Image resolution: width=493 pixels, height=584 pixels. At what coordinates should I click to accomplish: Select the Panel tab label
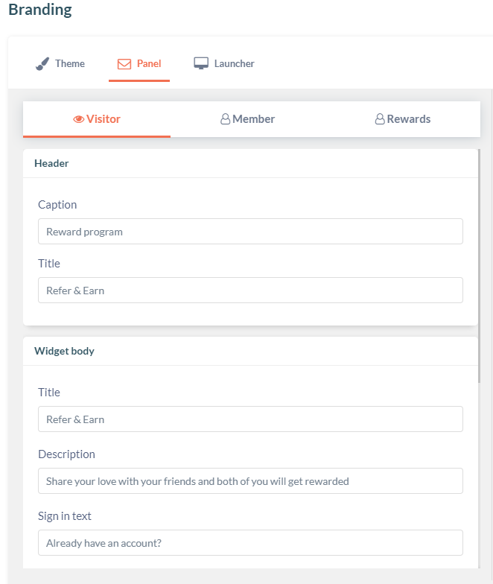tap(149, 64)
